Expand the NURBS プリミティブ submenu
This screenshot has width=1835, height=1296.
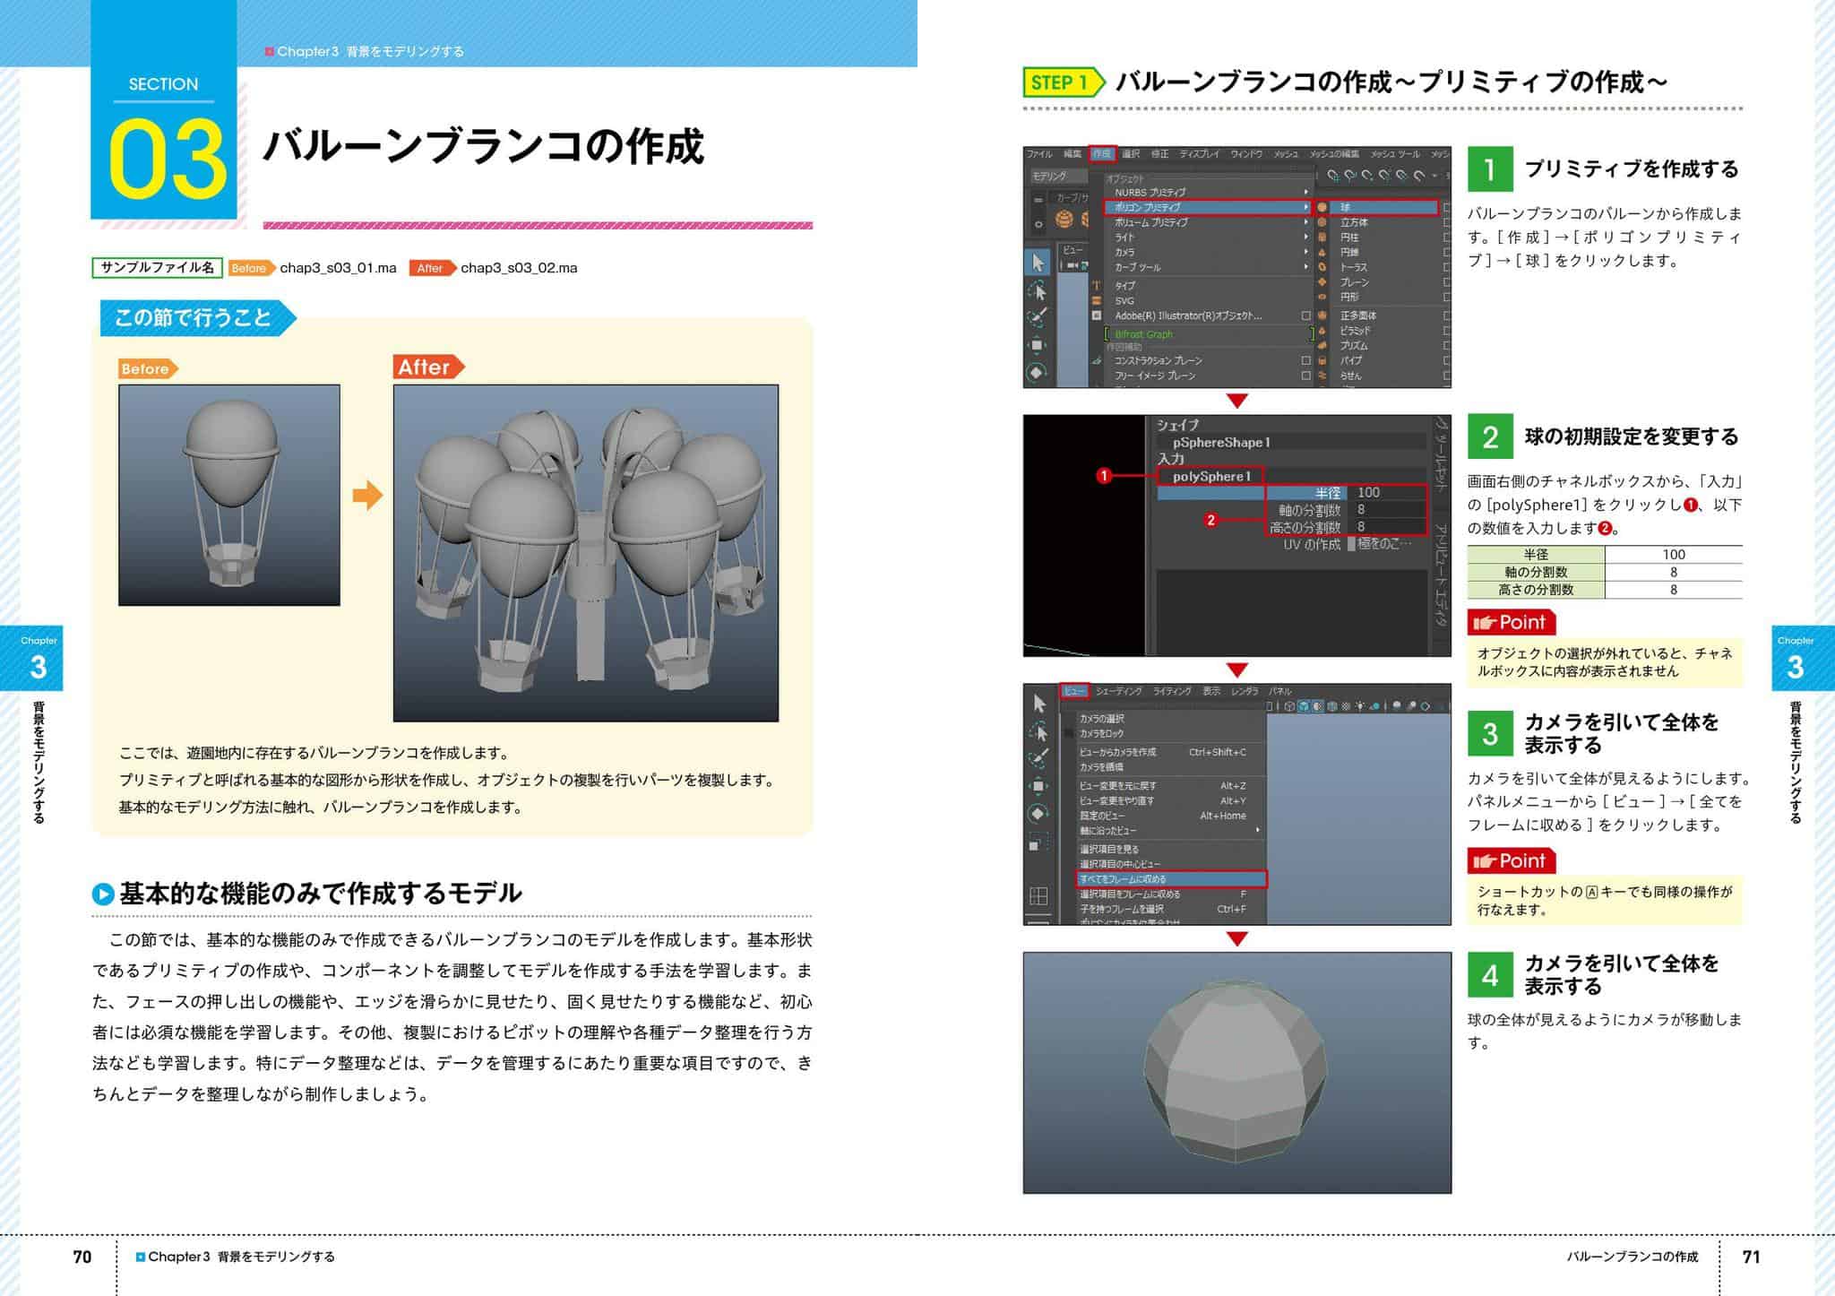tap(1207, 192)
